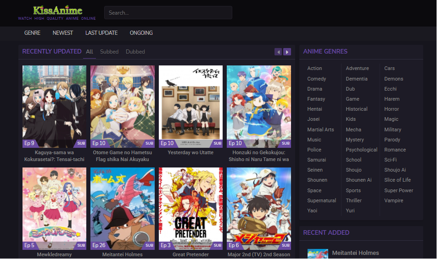The width and height of the screenshot is (437, 259).
Task: Open the GENRE menu
Action: tap(32, 33)
